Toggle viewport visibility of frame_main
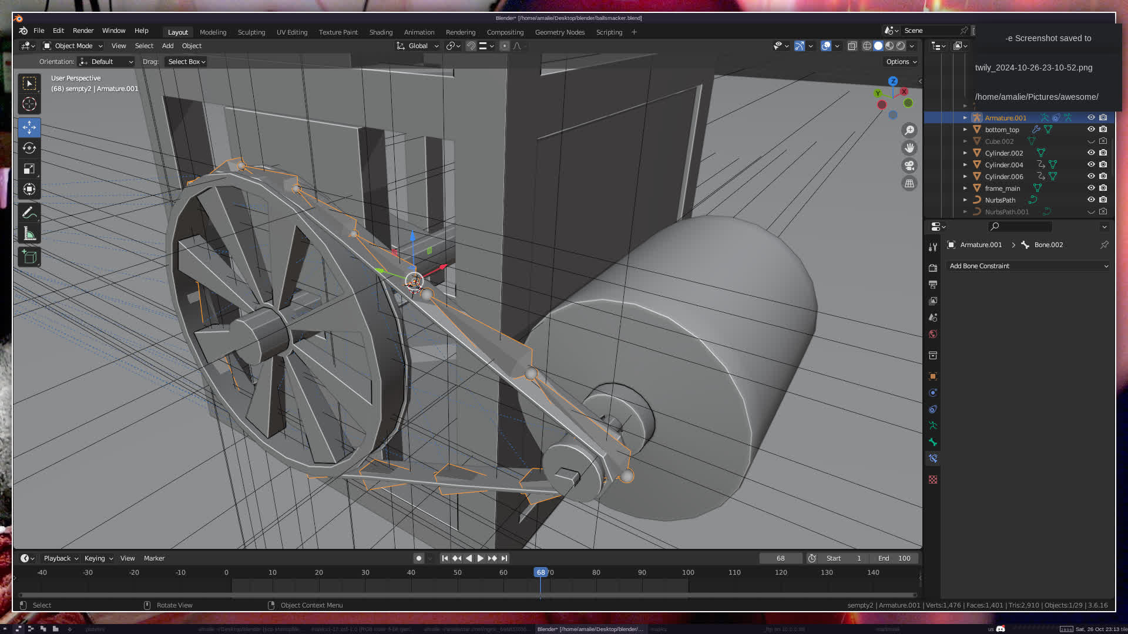 coord(1091,188)
